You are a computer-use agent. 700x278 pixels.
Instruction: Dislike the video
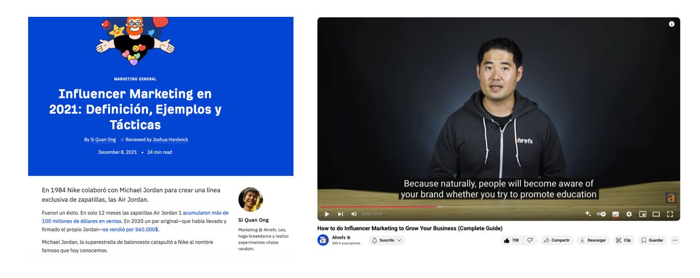click(530, 240)
